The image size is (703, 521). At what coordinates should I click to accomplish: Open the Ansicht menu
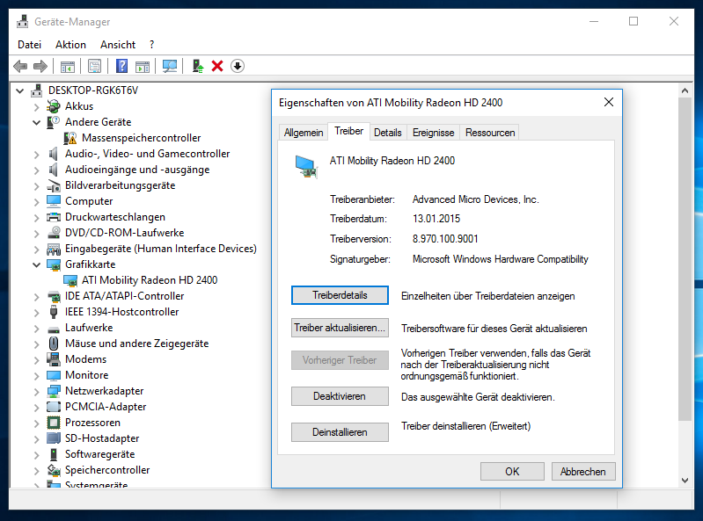[118, 45]
